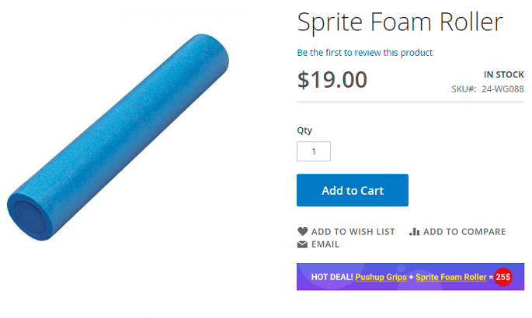Image resolution: width=532 pixels, height=318 pixels.
Task: Click the heart icon for wish list
Action: pyautogui.click(x=303, y=231)
